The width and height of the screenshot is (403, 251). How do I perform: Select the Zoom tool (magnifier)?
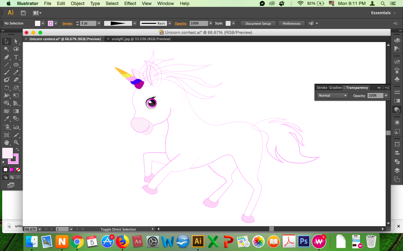(x=16, y=142)
